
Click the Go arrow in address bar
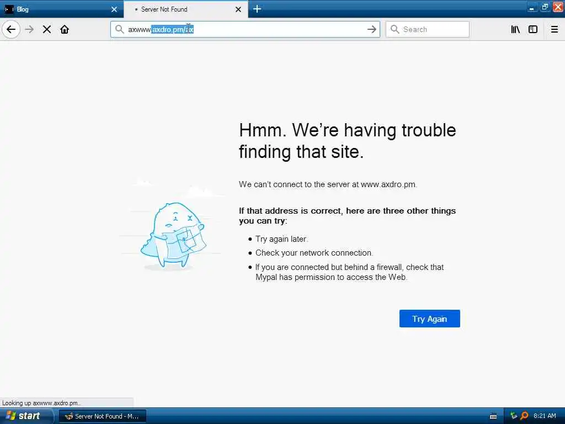click(x=371, y=29)
